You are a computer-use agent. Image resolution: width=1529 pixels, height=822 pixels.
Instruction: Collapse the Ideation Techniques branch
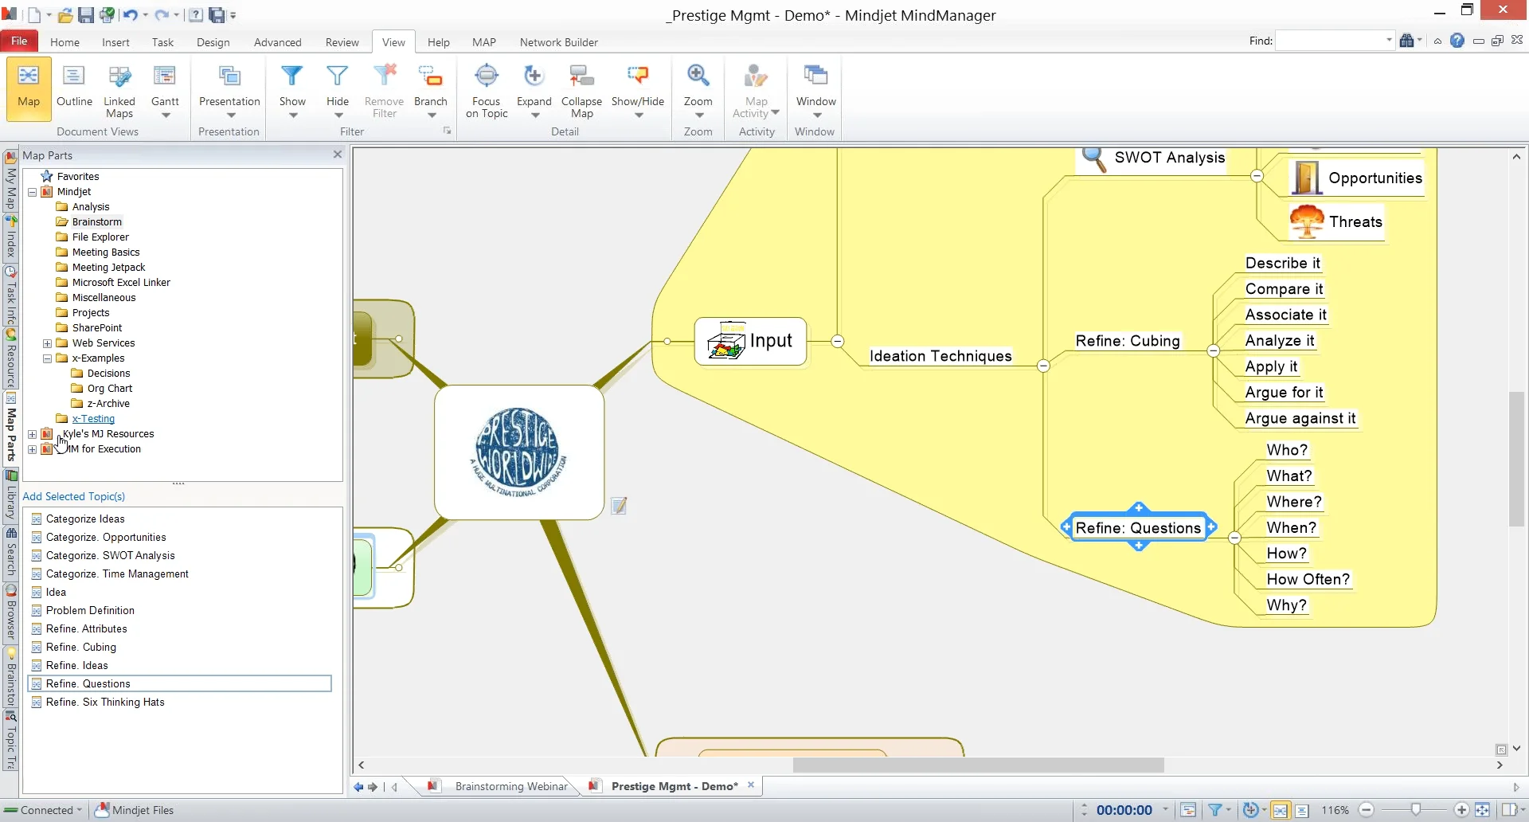[1043, 366]
